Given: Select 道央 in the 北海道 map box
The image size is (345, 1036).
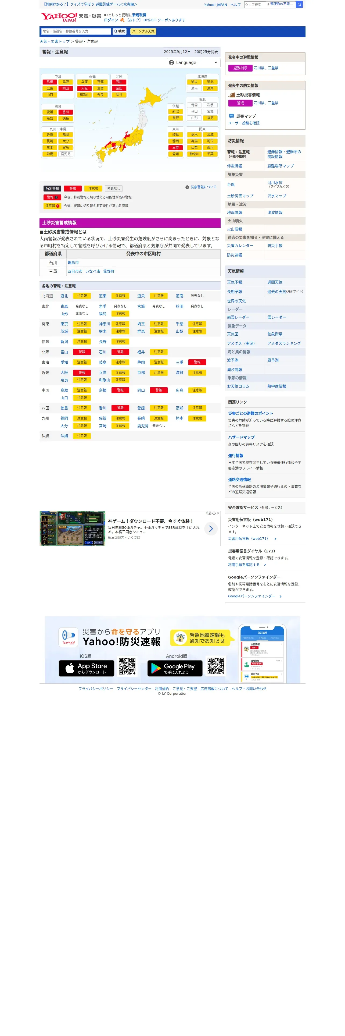Looking at the screenshot, I should coord(194,82).
